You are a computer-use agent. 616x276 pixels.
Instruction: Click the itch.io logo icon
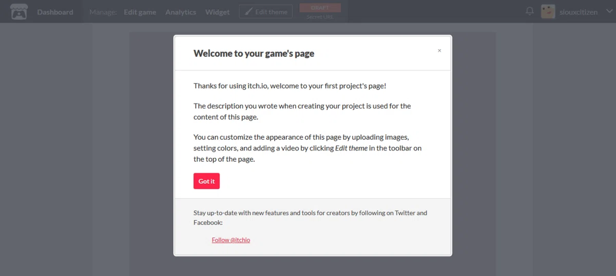pyautogui.click(x=19, y=12)
